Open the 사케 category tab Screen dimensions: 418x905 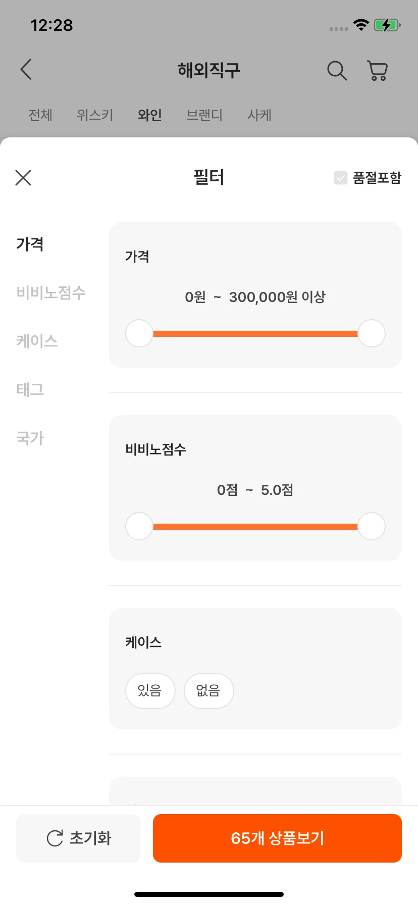tap(259, 115)
